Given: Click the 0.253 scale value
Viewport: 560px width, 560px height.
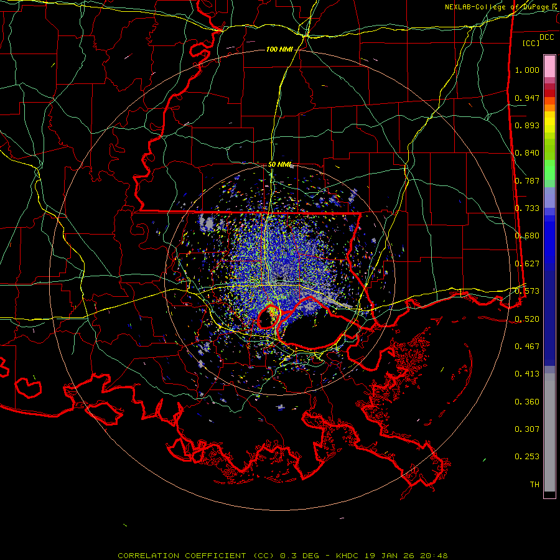Looking at the screenshot, I should click(x=527, y=457).
